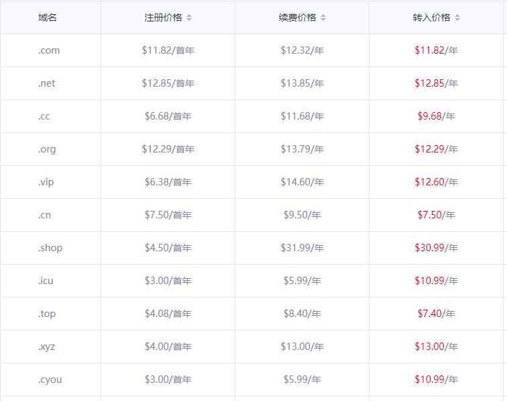Click .xyz registration price $4.00/首年
507x401 pixels.
pyautogui.click(x=168, y=347)
